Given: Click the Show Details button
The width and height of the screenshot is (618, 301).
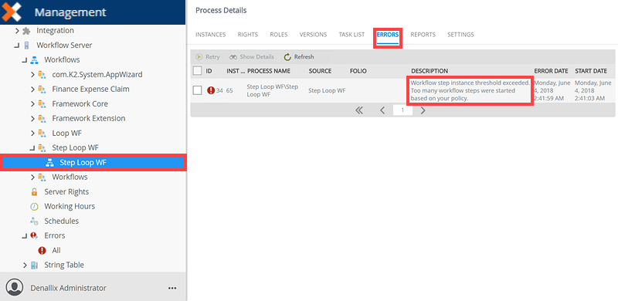Looking at the screenshot, I should tap(252, 57).
